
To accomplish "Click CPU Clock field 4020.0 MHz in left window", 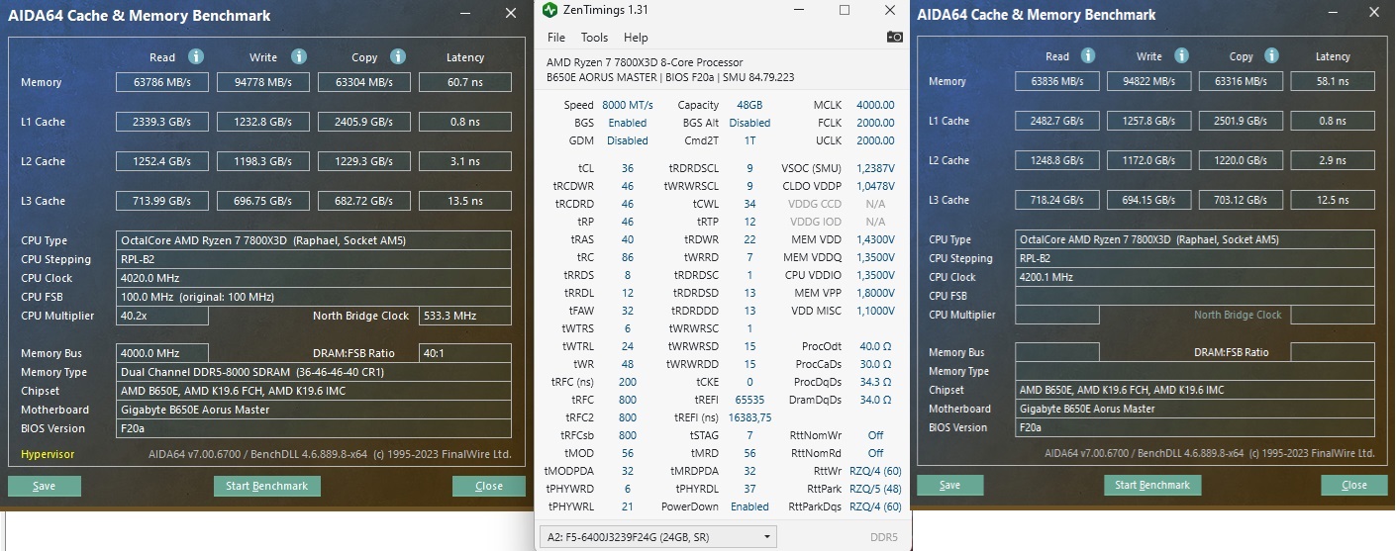I will [x=314, y=278].
